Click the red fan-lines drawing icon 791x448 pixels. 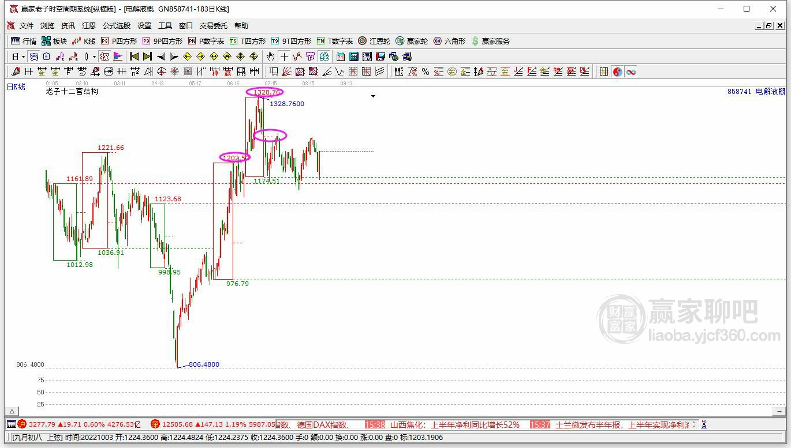287,71
